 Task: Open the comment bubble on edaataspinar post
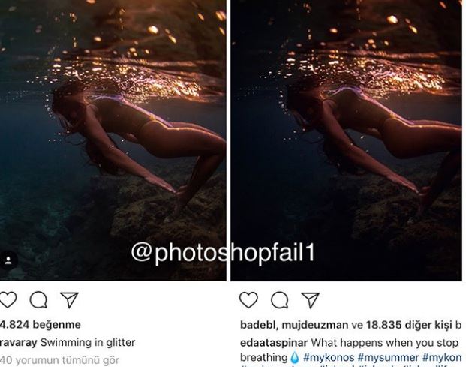279,300
